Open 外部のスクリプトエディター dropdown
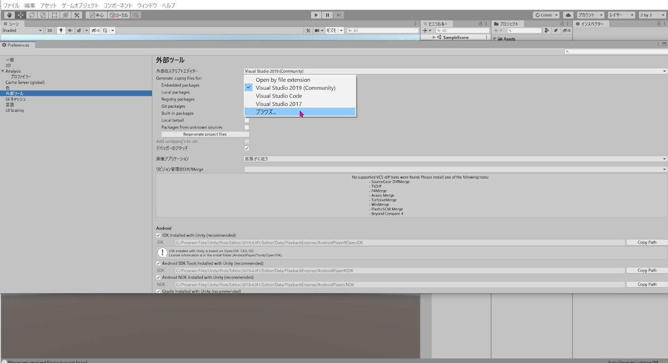 pos(455,71)
